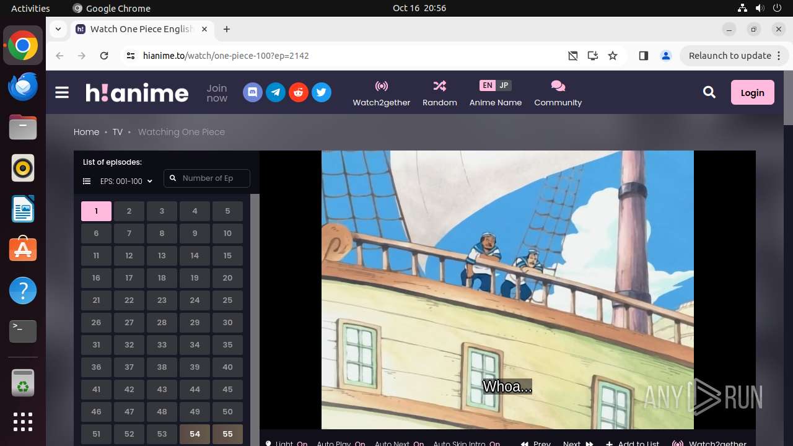Viewport: 793px width, 446px height.
Task: Open HiAnime Twitter link
Action: coord(321,92)
